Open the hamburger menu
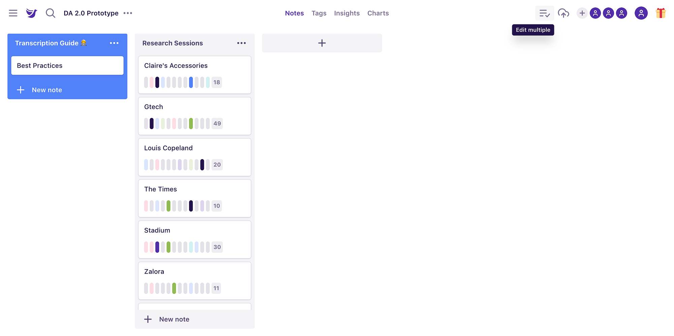Viewport: 674px width, 336px height. coord(13,13)
